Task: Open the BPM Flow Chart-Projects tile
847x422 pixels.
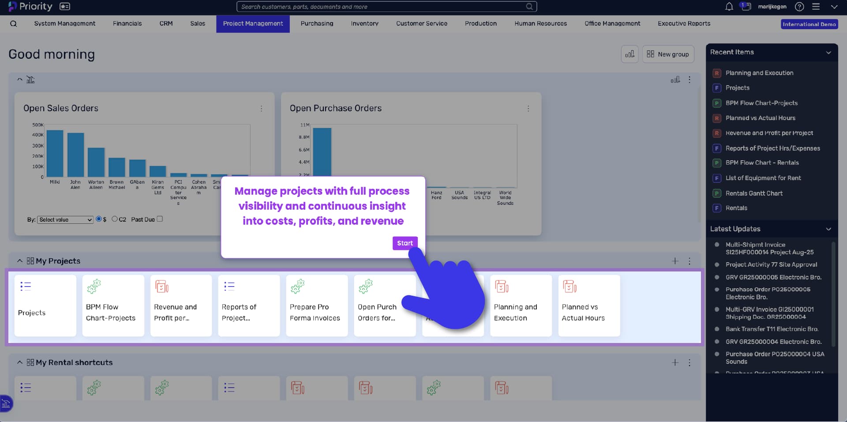Action: tap(113, 305)
